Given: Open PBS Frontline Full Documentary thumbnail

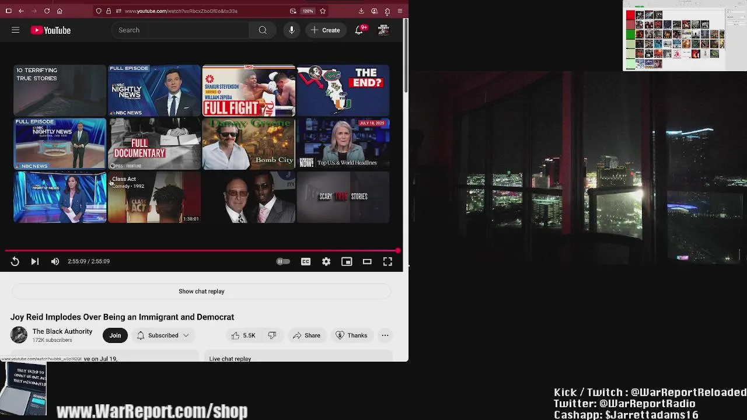Looking at the screenshot, I should tap(154, 143).
